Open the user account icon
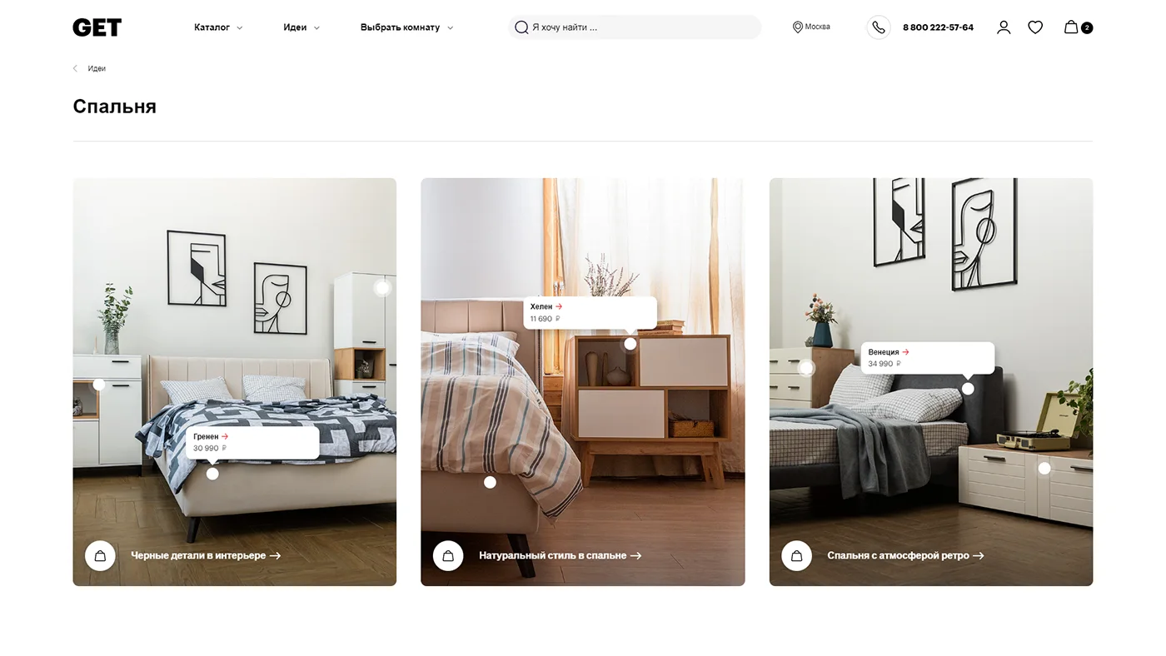This screenshot has width=1166, height=656. pyautogui.click(x=1004, y=27)
